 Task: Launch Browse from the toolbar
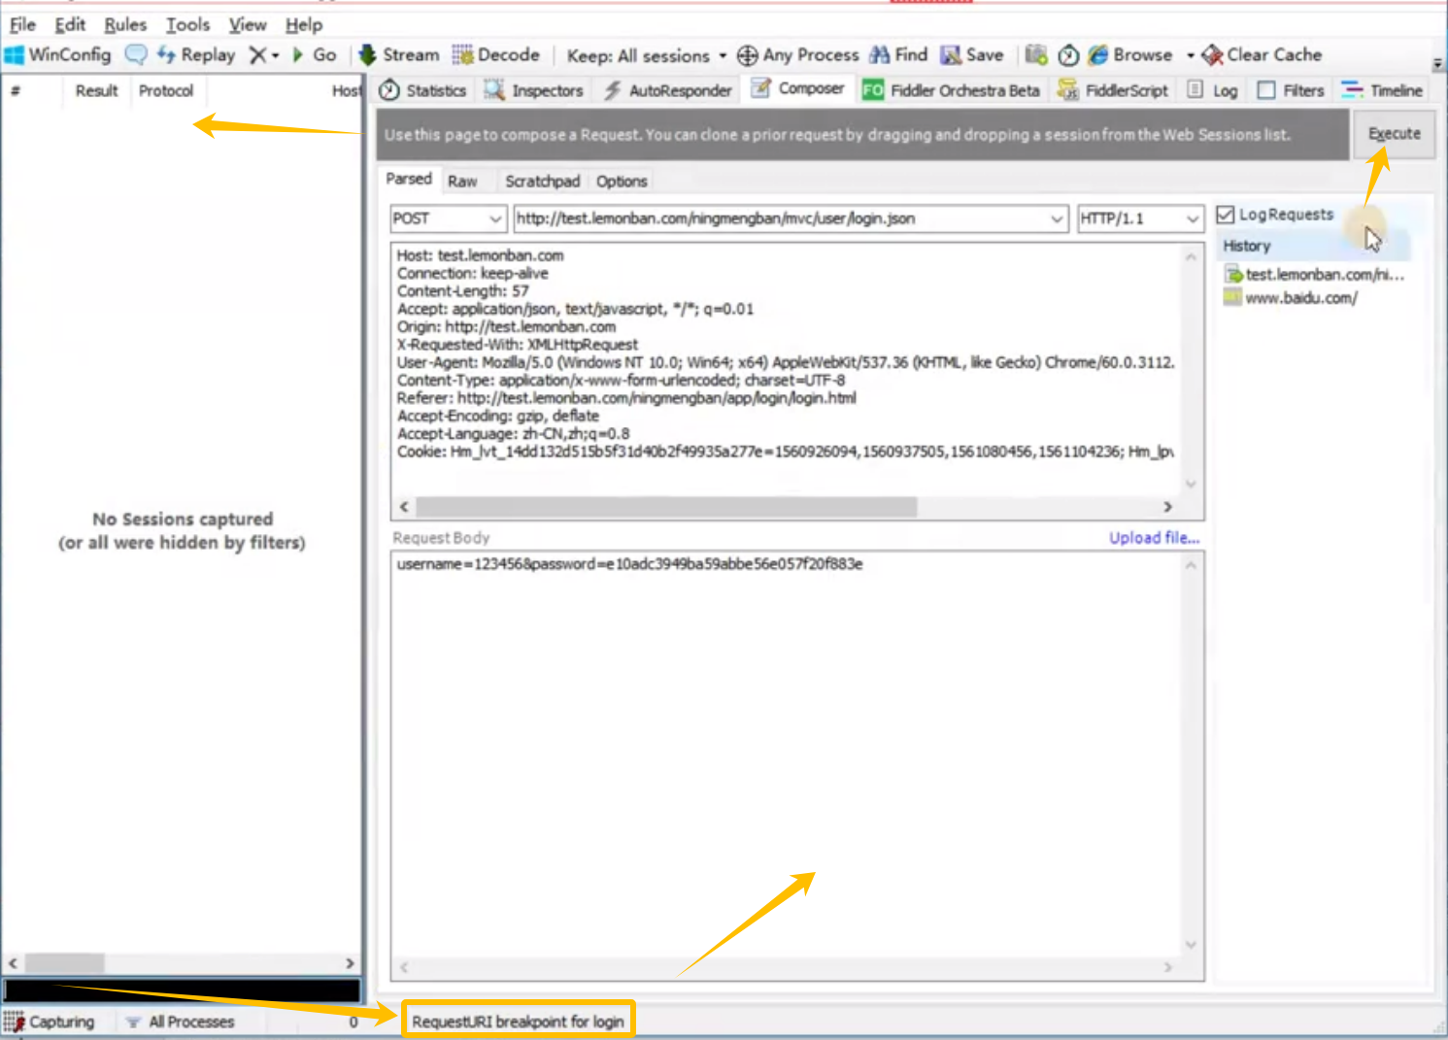[1130, 55]
